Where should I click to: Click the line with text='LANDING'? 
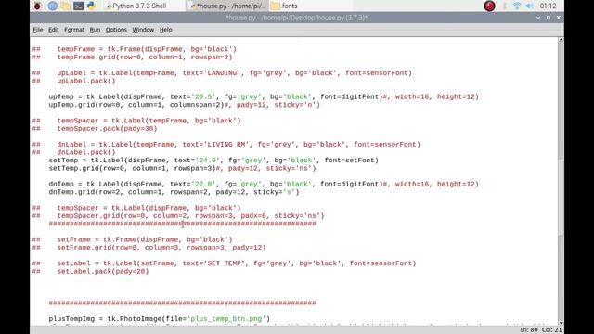click(222, 72)
